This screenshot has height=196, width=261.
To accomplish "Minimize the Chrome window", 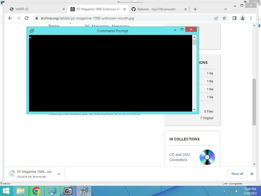I will 235,6.
